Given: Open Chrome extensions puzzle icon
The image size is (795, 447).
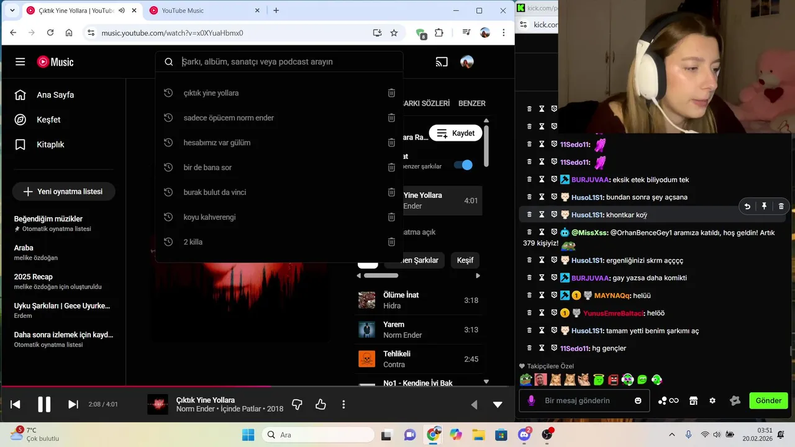Looking at the screenshot, I should point(439,33).
